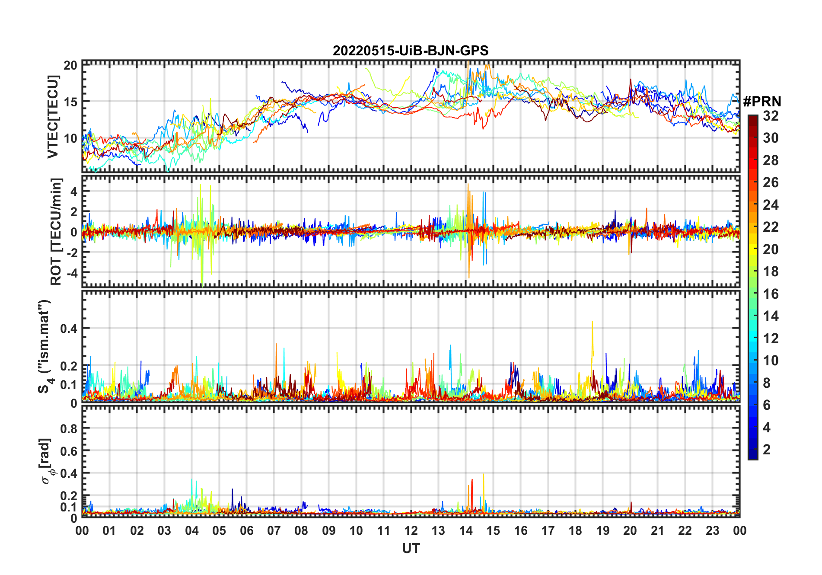Image resolution: width=822 pixels, height=575 pixels.
Task: Click colorbar tick label 18
Action: [771, 272]
